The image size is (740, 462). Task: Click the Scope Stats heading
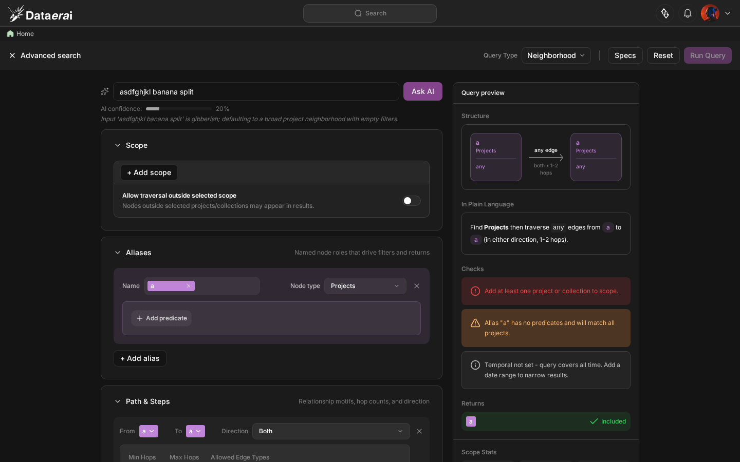click(479, 452)
